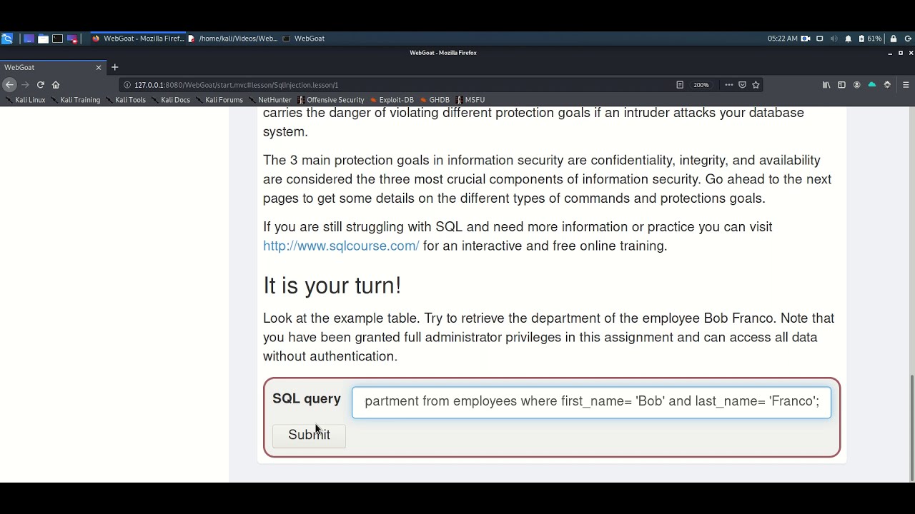
Task: Open the Kali Training bookmark
Action: tap(75, 100)
